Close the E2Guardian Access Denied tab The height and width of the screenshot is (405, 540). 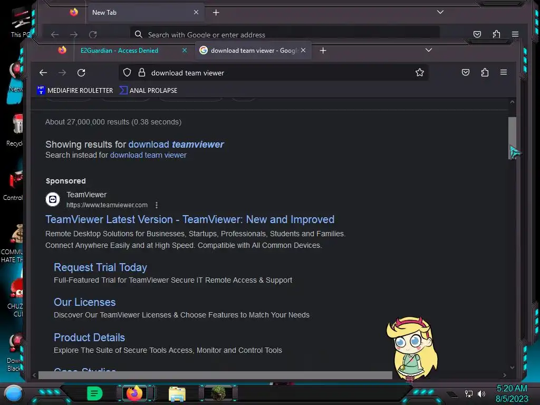(185, 50)
